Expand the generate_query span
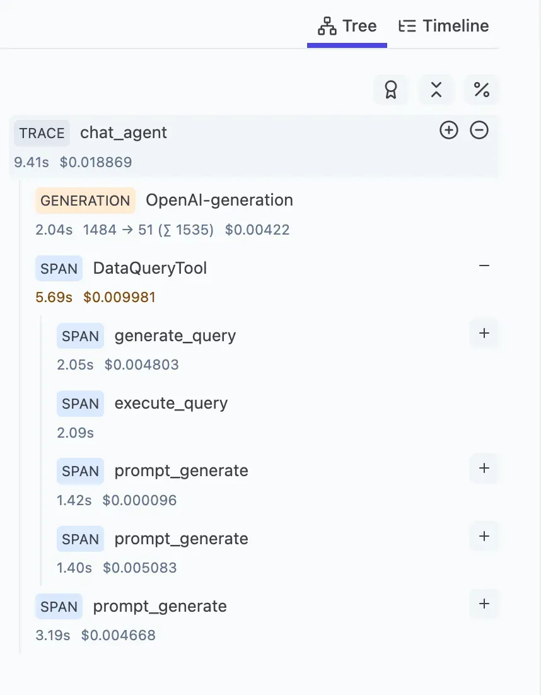 click(x=484, y=334)
